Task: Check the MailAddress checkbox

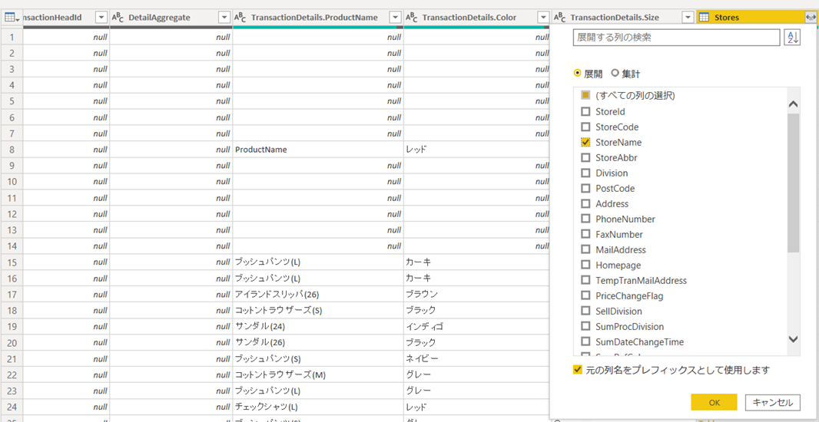Action: pos(585,250)
